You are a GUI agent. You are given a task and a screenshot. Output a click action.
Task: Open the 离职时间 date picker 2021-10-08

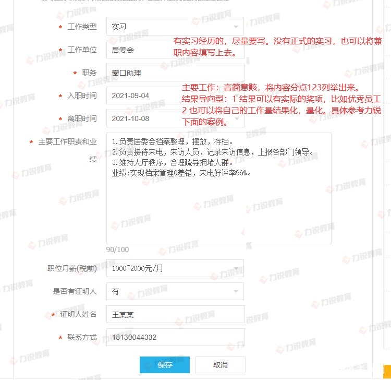pos(176,118)
